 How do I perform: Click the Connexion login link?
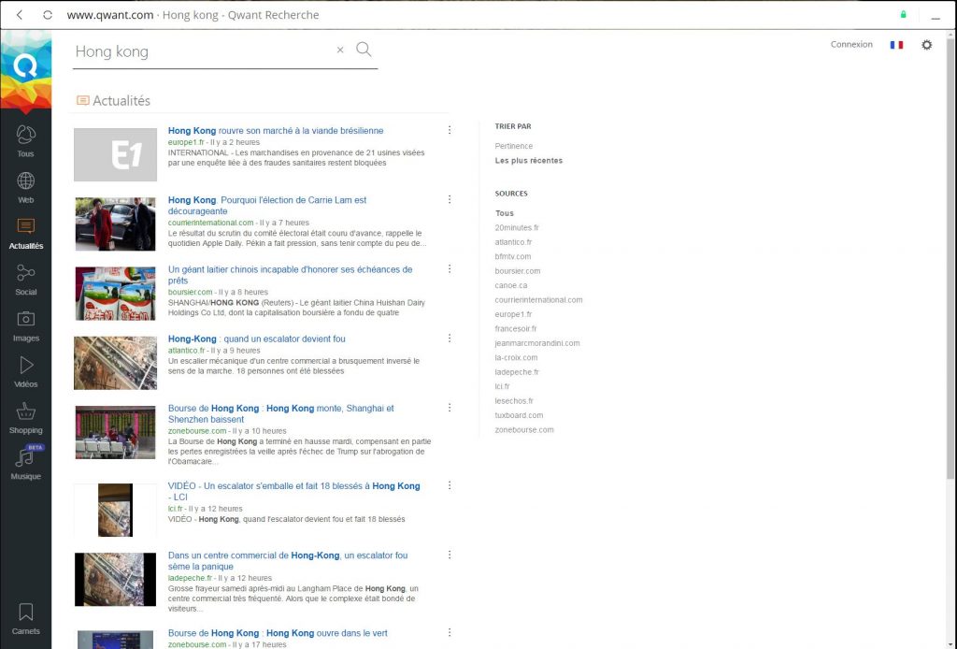coord(851,45)
